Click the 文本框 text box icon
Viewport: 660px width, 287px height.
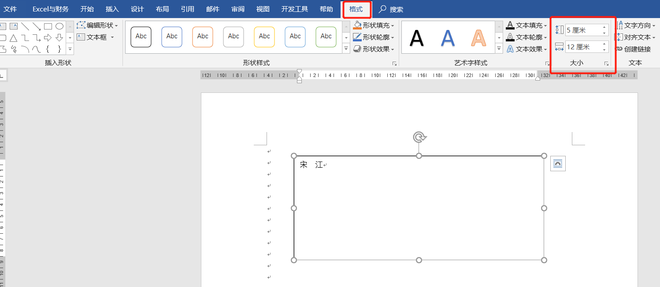tap(81, 37)
